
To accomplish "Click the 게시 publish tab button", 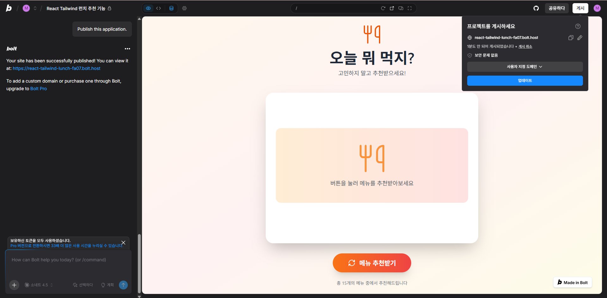I will point(580,8).
